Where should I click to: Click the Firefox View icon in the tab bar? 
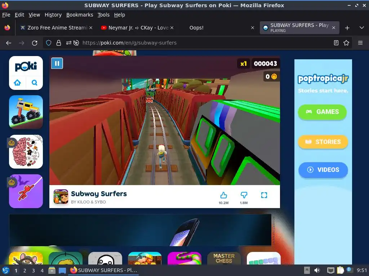coord(7,28)
